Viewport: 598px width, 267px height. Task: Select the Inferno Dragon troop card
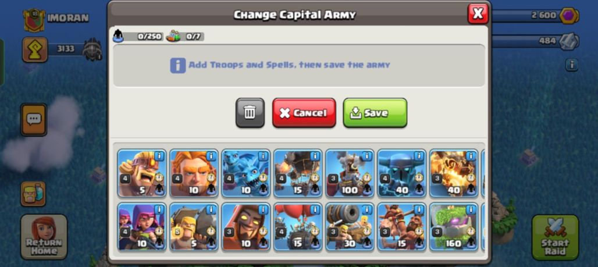click(x=454, y=173)
